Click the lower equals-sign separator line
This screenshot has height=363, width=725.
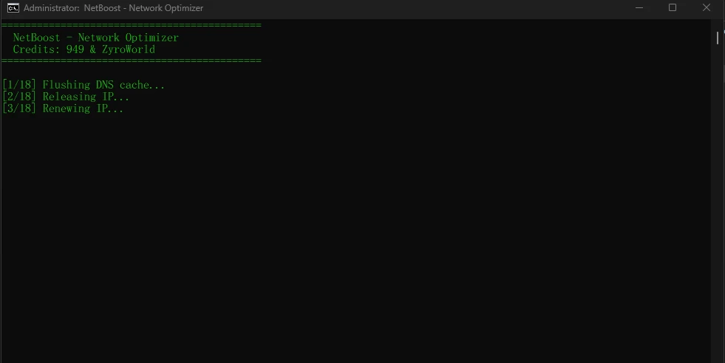132,60
